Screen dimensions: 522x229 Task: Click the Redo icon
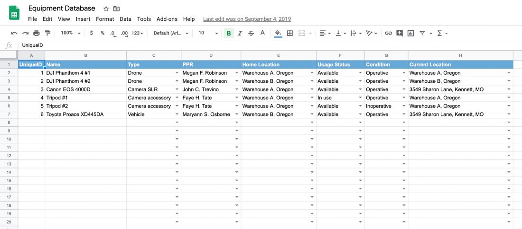click(x=25, y=33)
